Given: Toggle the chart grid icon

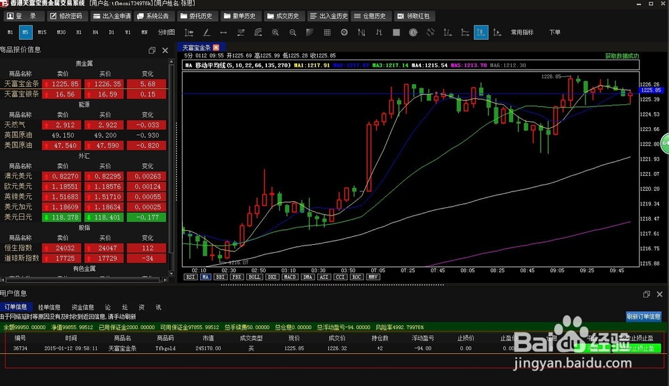Looking at the screenshot, I should tap(327, 32).
